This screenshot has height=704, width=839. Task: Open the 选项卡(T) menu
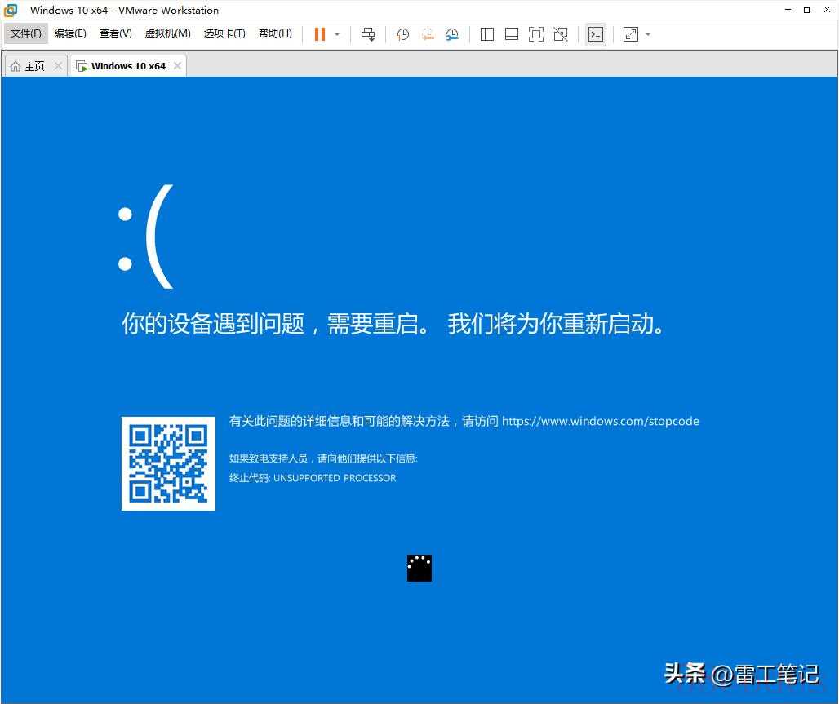click(224, 33)
